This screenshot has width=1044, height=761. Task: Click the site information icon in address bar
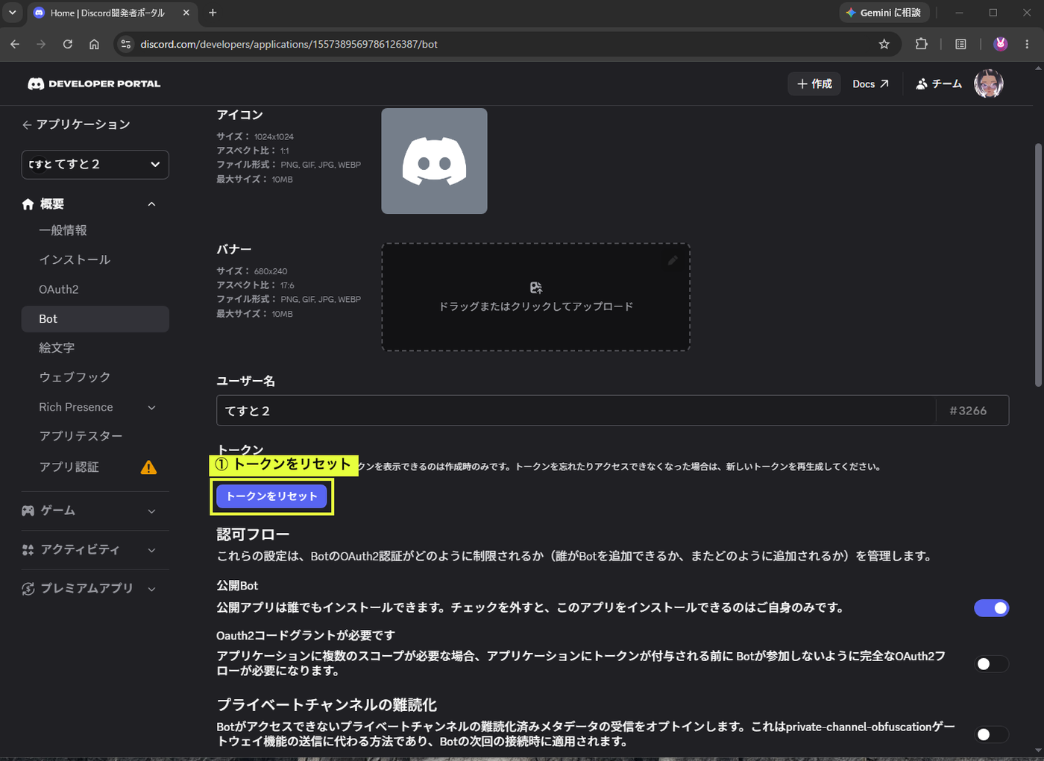pos(126,44)
